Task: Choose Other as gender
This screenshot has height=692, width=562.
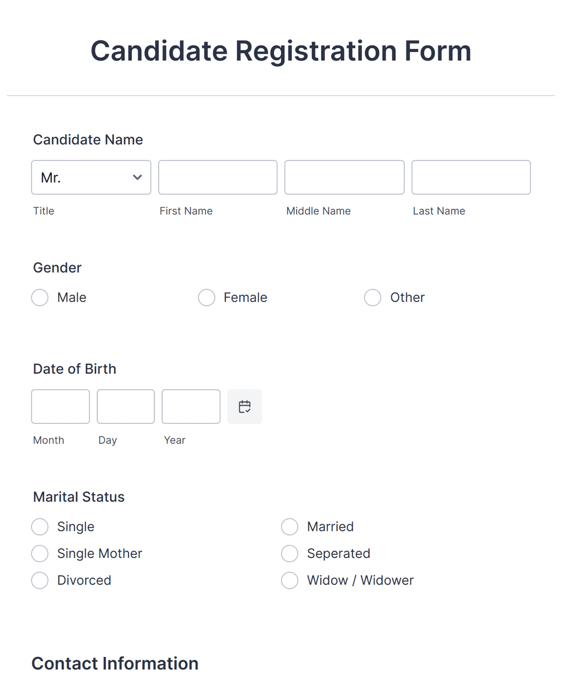Action: (373, 297)
